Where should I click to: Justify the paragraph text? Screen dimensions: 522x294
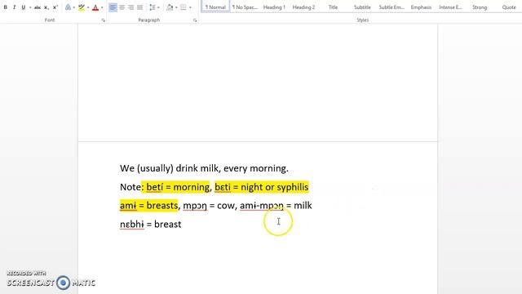(x=139, y=7)
